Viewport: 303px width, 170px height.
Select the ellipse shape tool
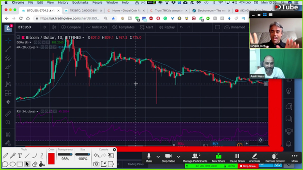pos(13,164)
